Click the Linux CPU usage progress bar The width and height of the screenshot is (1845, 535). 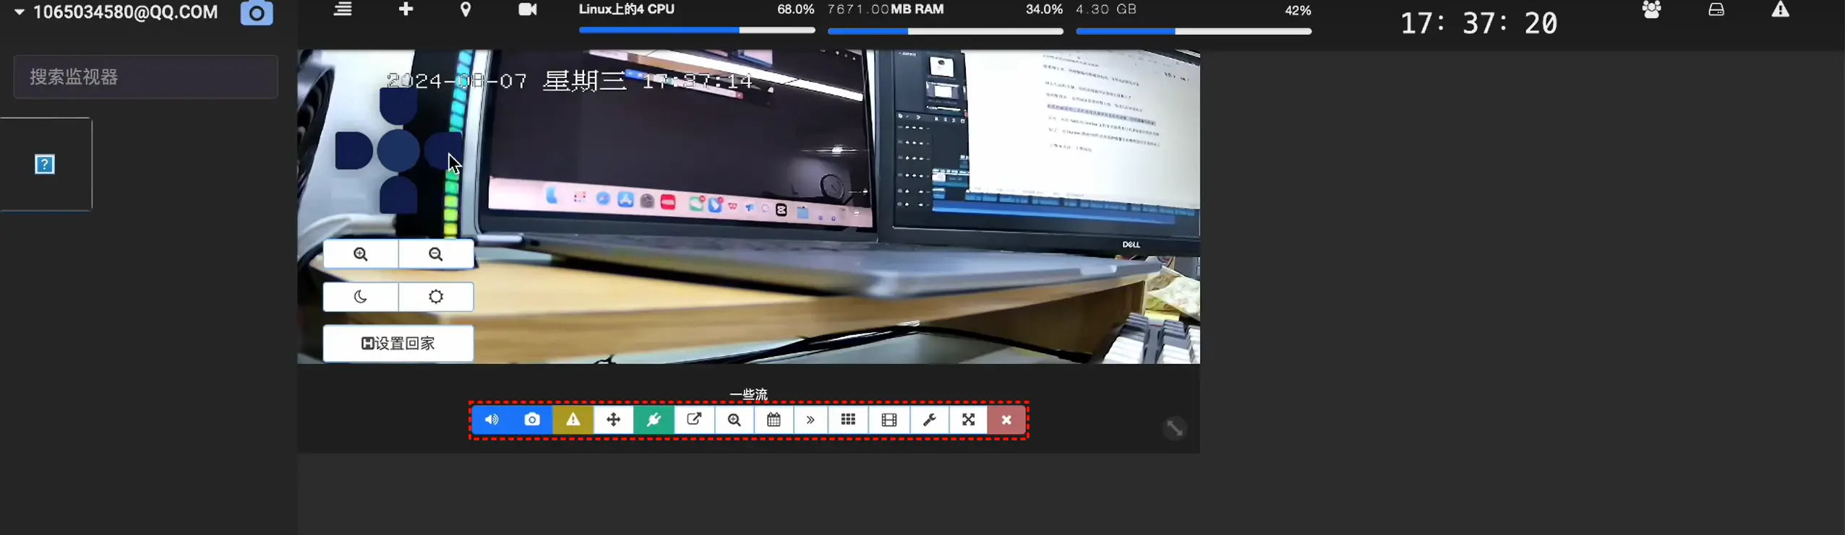pos(697,30)
